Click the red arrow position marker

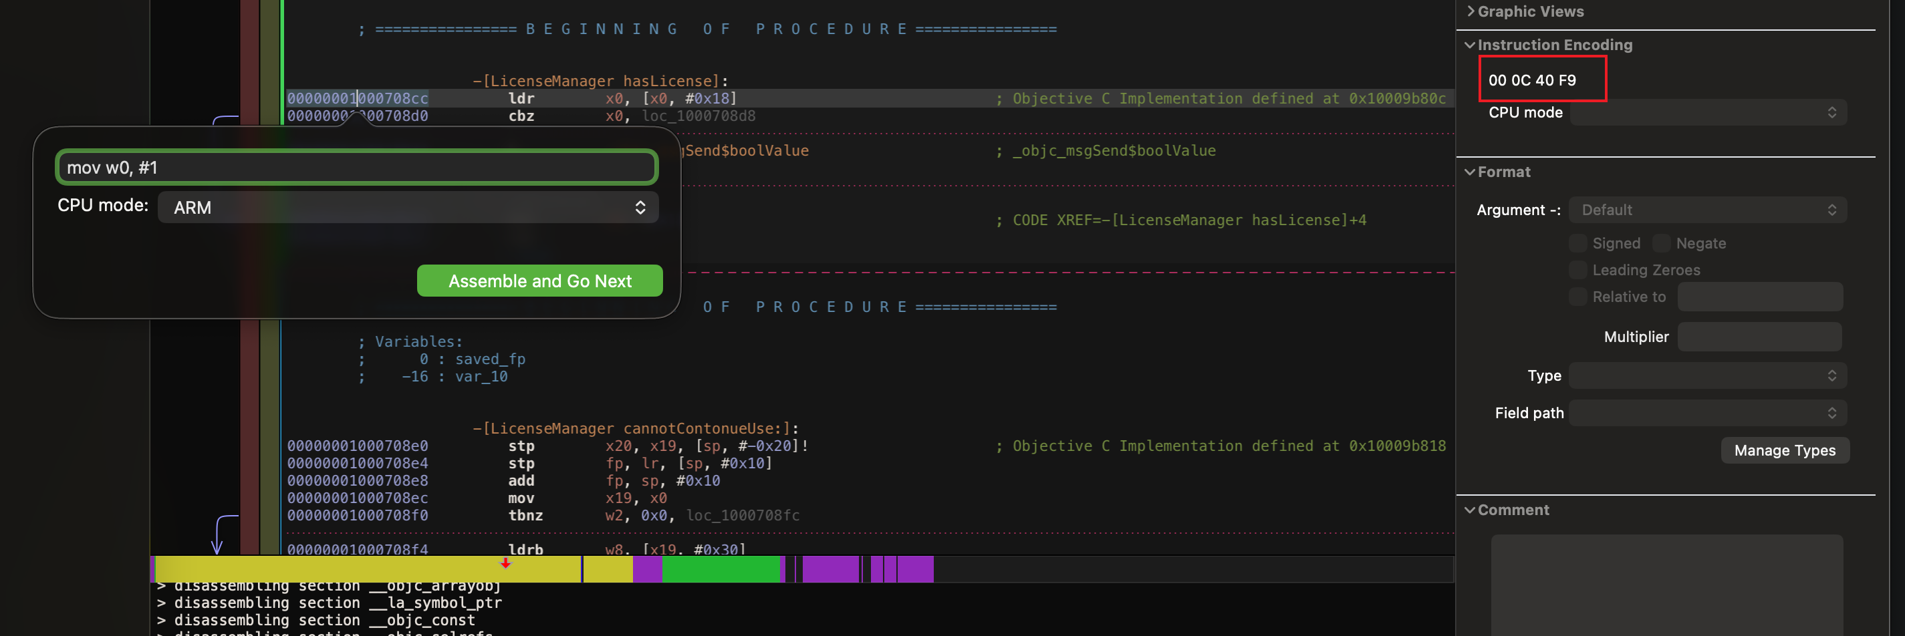click(506, 564)
